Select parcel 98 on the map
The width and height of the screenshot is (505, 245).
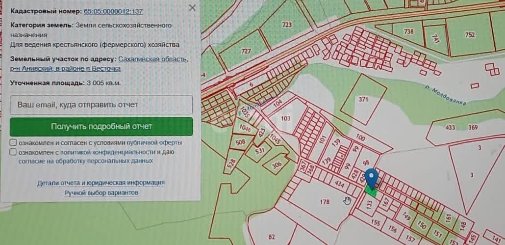point(366,163)
